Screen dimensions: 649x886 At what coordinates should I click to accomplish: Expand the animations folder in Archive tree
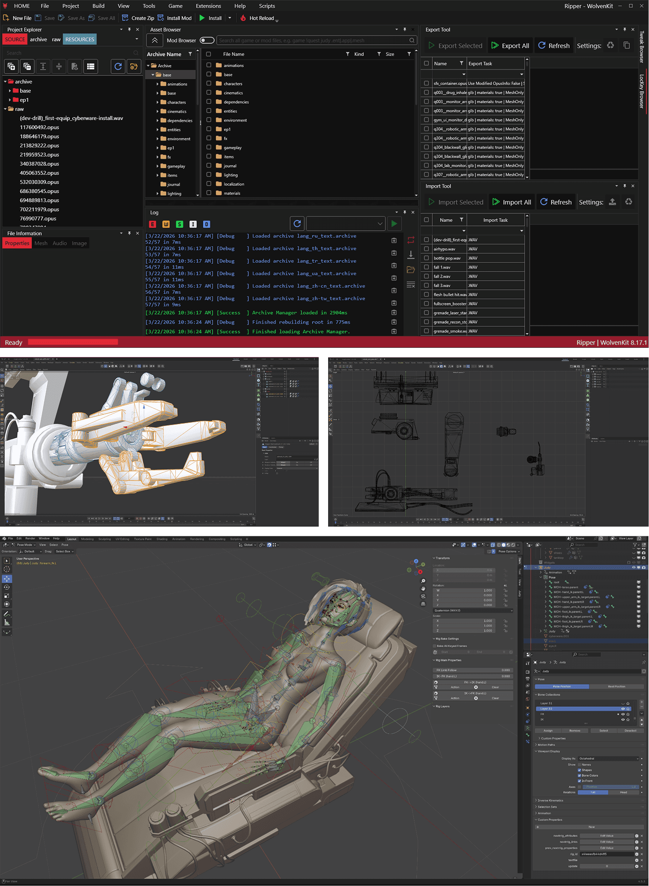click(x=158, y=84)
